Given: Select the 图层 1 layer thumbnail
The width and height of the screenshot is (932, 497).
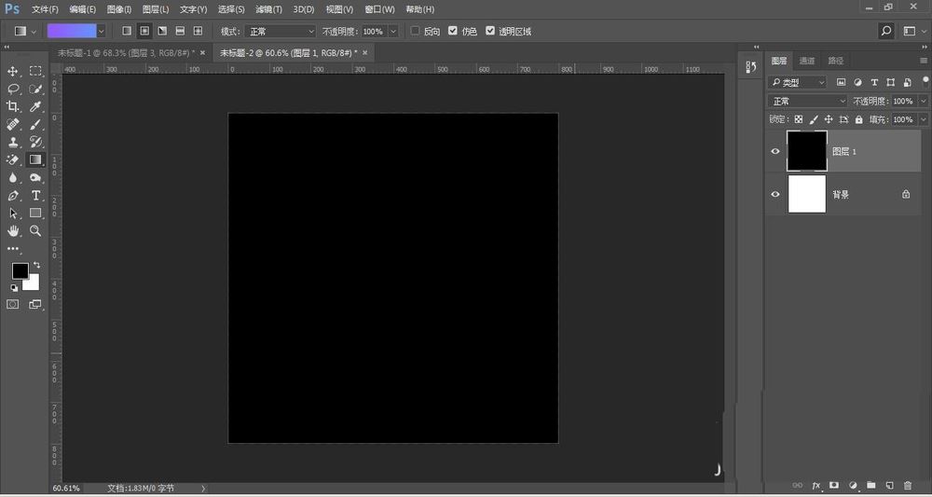Looking at the screenshot, I should (806, 151).
